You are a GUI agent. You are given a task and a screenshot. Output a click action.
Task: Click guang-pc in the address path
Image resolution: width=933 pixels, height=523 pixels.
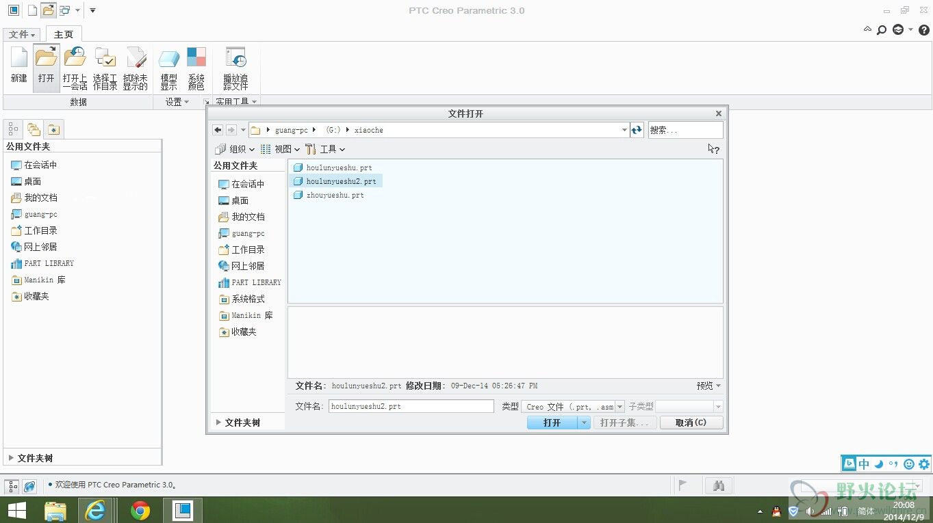(x=291, y=130)
